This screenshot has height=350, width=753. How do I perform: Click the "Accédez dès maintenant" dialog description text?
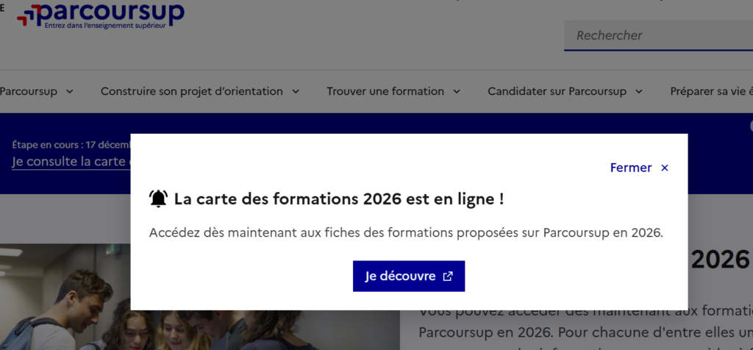(x=406, y=233)
